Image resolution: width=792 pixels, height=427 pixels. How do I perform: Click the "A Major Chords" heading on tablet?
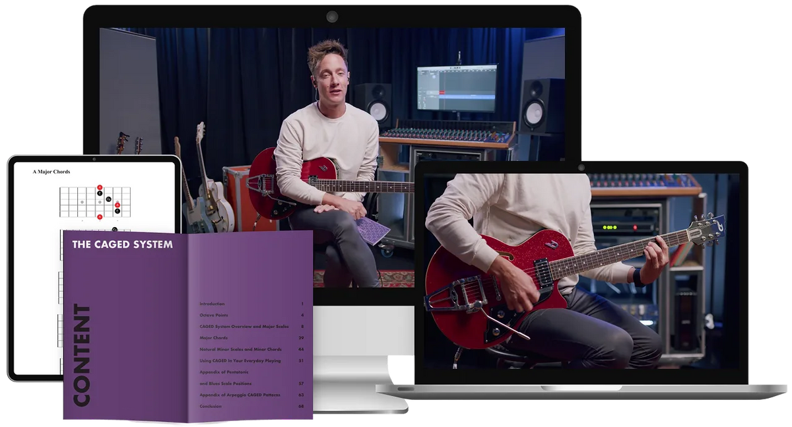[x=51, y=172]
